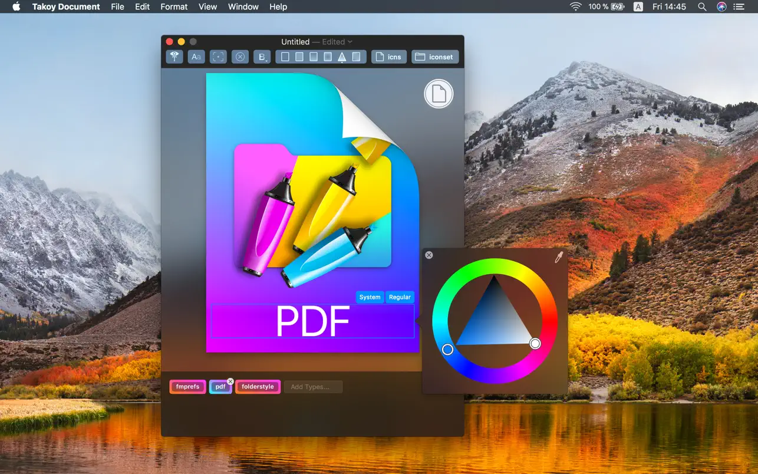758x474 pixels.
Task: Open the Aa text style tool
Action: pyautogui.click(x=196, y=57)
